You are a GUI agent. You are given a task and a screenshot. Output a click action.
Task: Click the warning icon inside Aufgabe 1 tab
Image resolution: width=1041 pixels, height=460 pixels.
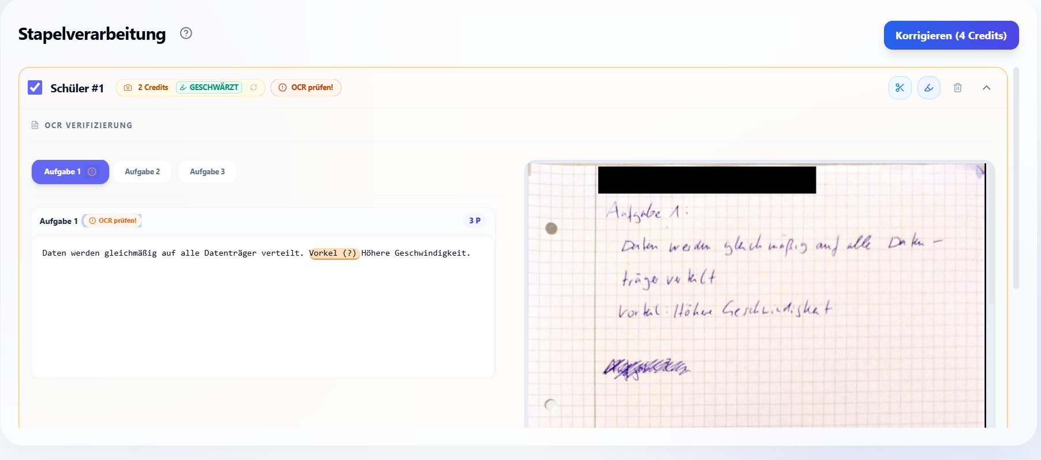[x=92, y=172]
